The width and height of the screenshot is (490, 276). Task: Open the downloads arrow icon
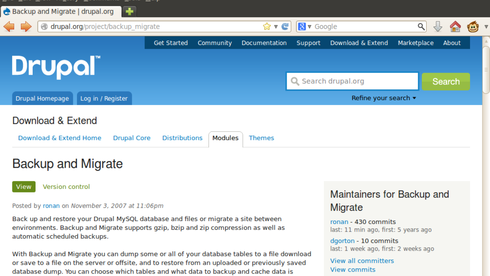pyautogui.click(x=438, y=27)
